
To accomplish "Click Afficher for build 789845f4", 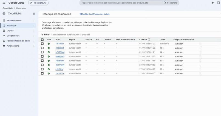I will pyautogui.click(x=179, y=61).
